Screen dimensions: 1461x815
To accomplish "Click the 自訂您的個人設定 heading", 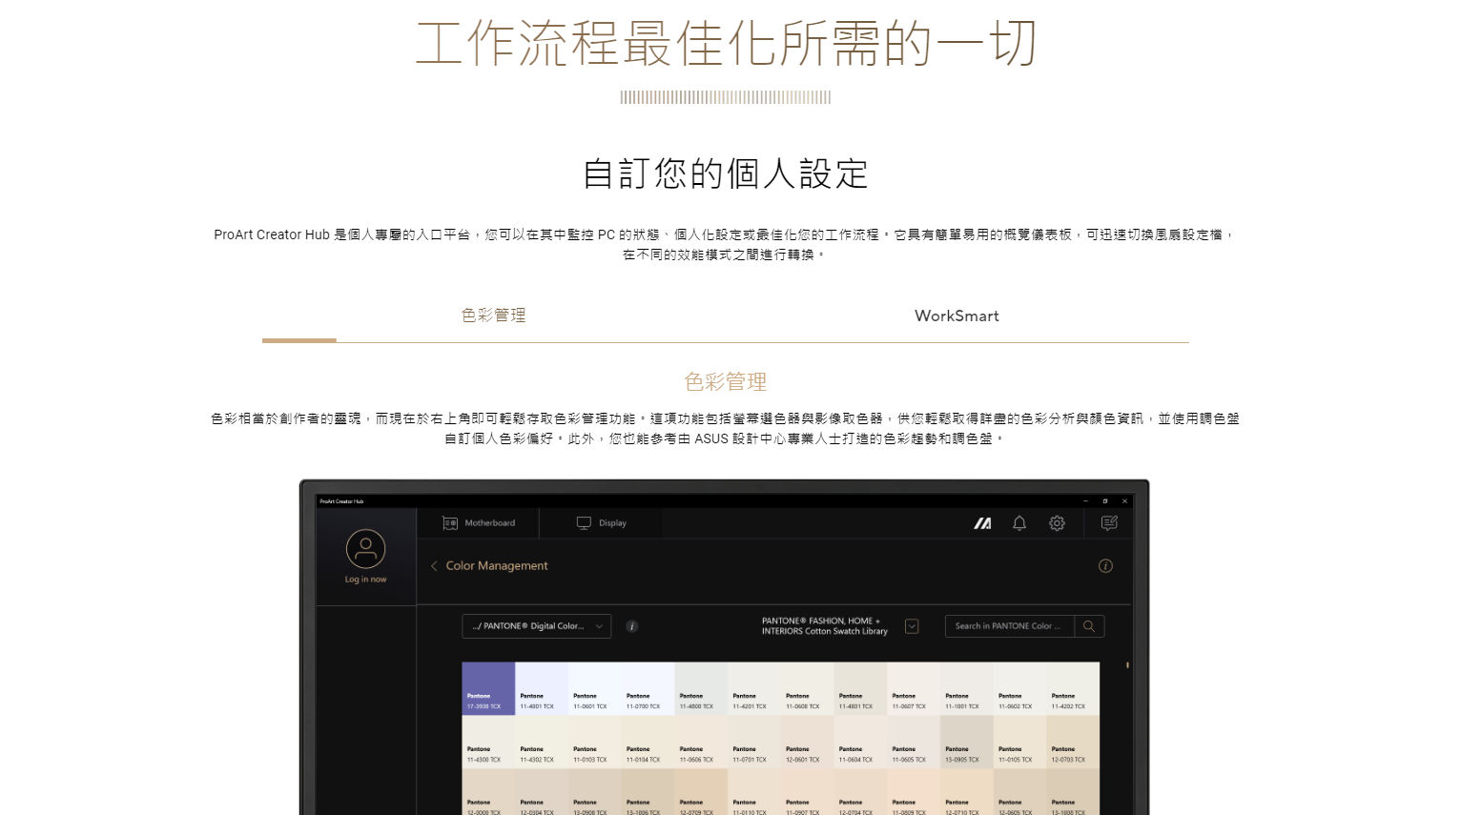I will pos(726,174).
